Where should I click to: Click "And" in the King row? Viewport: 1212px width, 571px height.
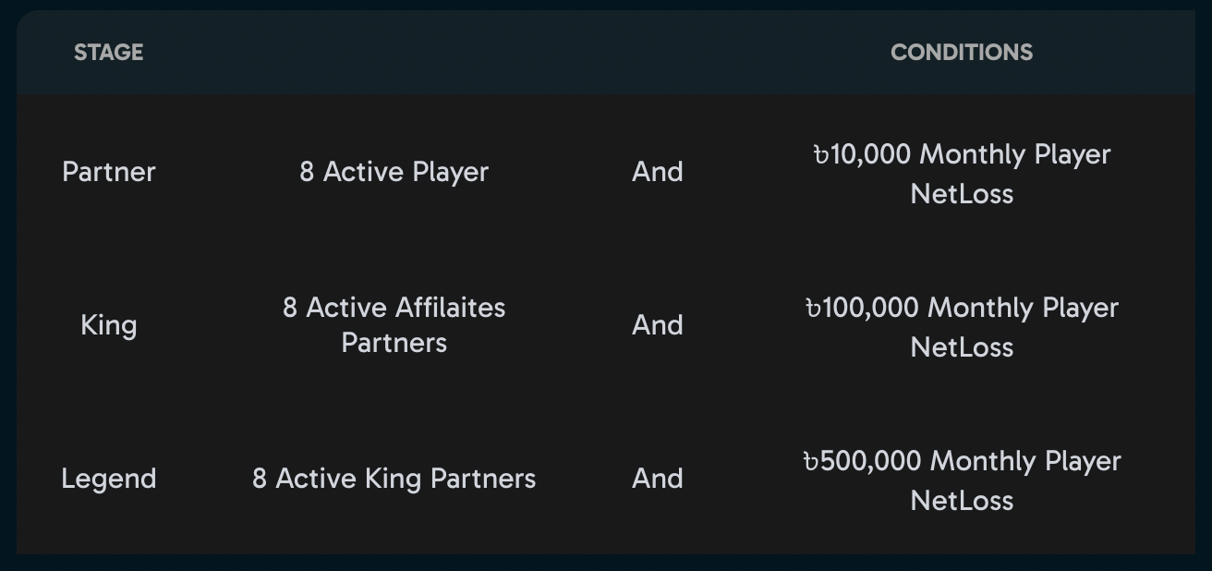(657, 325)
